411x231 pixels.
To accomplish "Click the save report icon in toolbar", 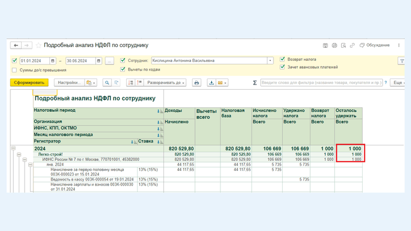I will (211, 83).
